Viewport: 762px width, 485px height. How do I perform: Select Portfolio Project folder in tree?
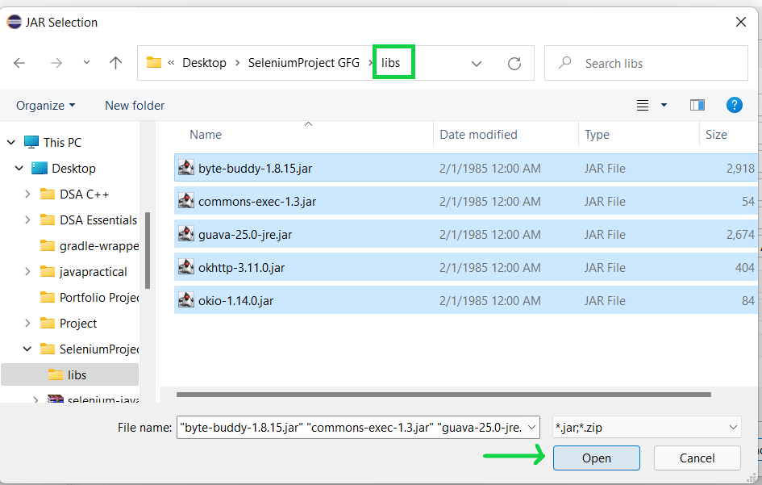[x=99, y=297]
